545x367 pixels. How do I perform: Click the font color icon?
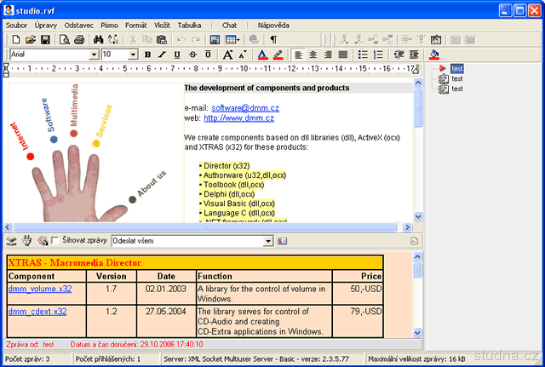(x=262, y=54)
